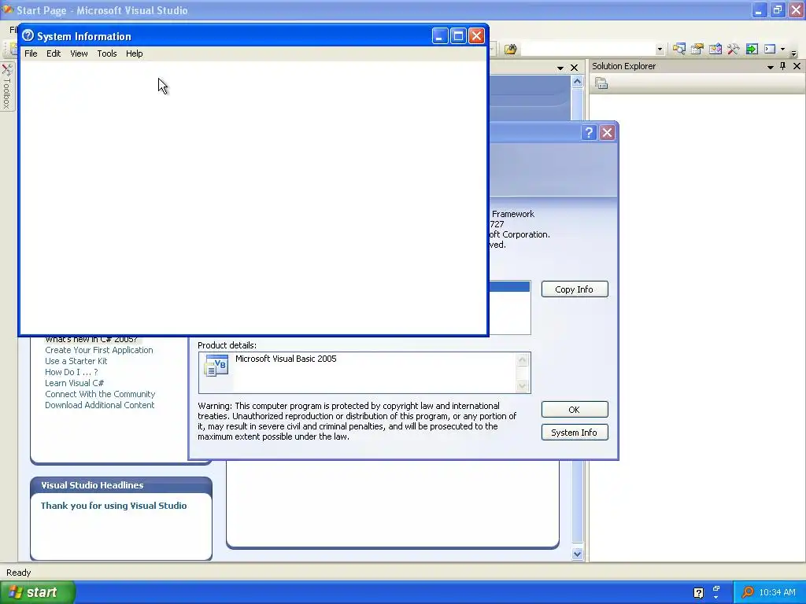
Task: Click Properties Window toolbar icon
Action: (x=697, y=50)
